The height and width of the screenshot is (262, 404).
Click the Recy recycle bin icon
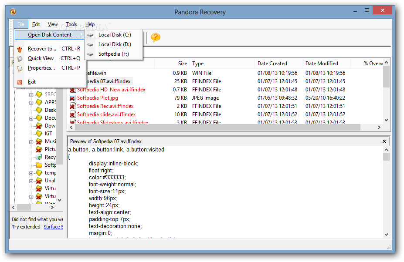coord(39,157)
